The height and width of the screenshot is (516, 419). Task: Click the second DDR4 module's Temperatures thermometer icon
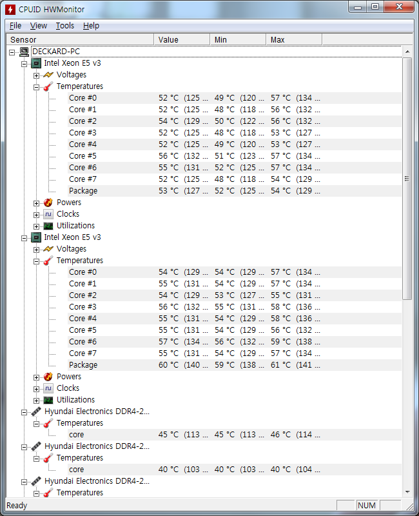[48, 458]
